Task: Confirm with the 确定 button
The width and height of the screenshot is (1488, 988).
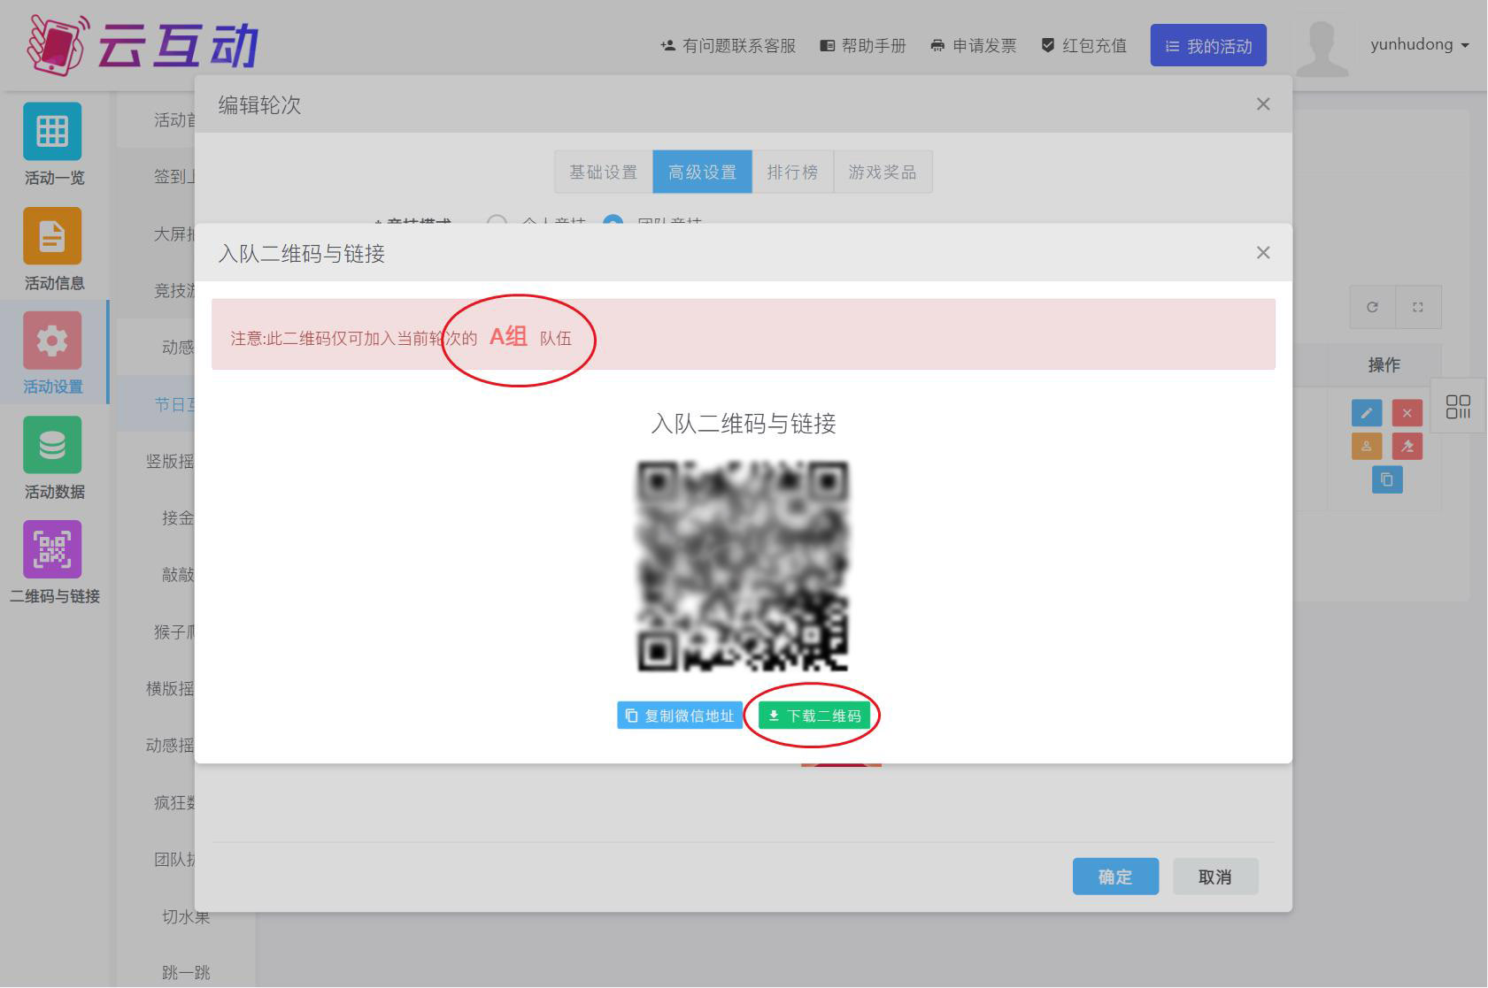Action: [x=1115, y=877]
